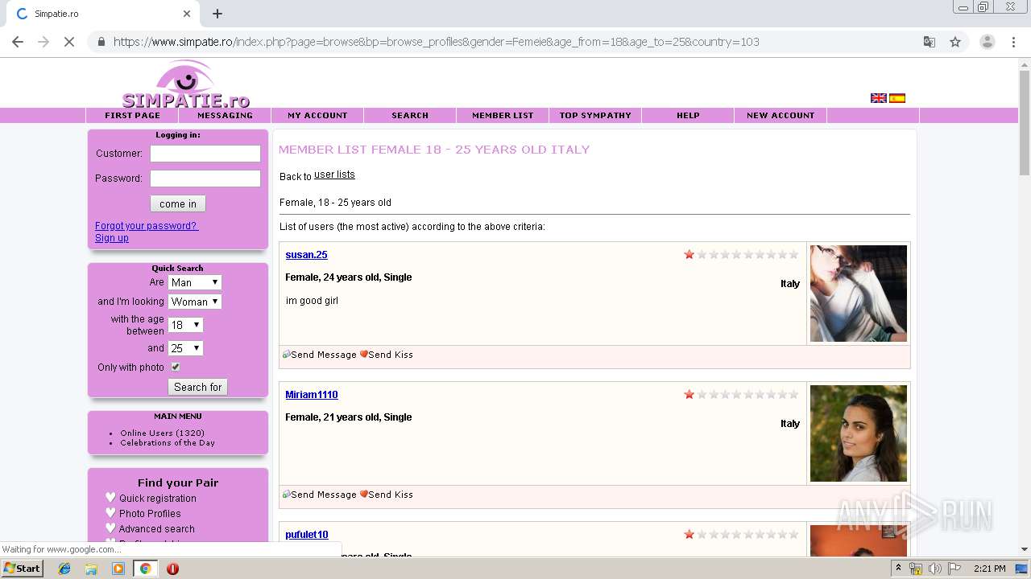1031x579 pixels.
Task: Focus the Customer input field
Action: 205,154
